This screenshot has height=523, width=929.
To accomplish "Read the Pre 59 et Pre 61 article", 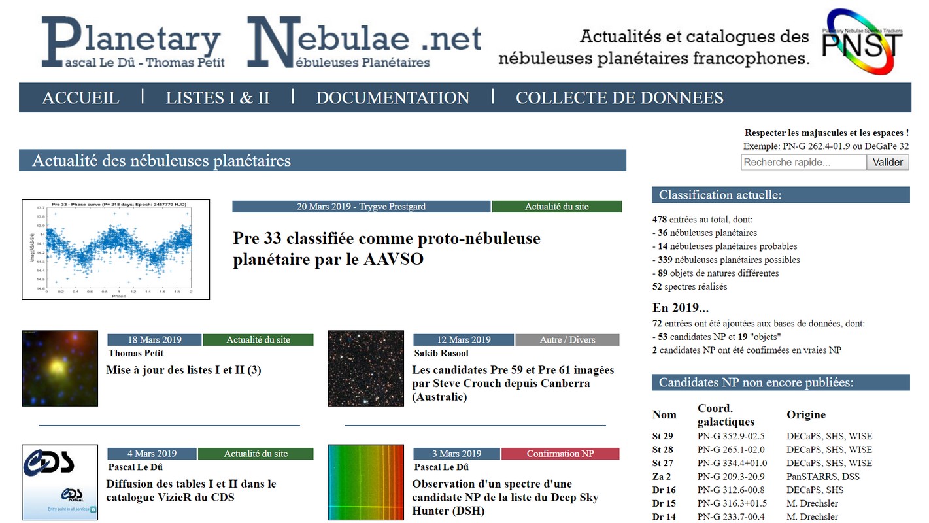I will 513,383.
